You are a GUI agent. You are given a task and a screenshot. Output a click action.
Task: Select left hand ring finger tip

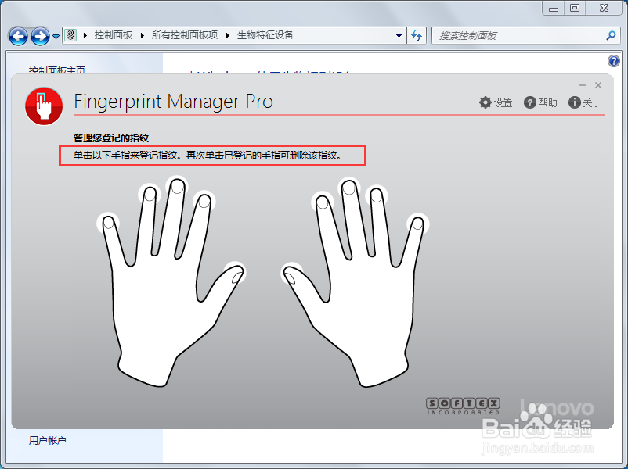point(150,195)
